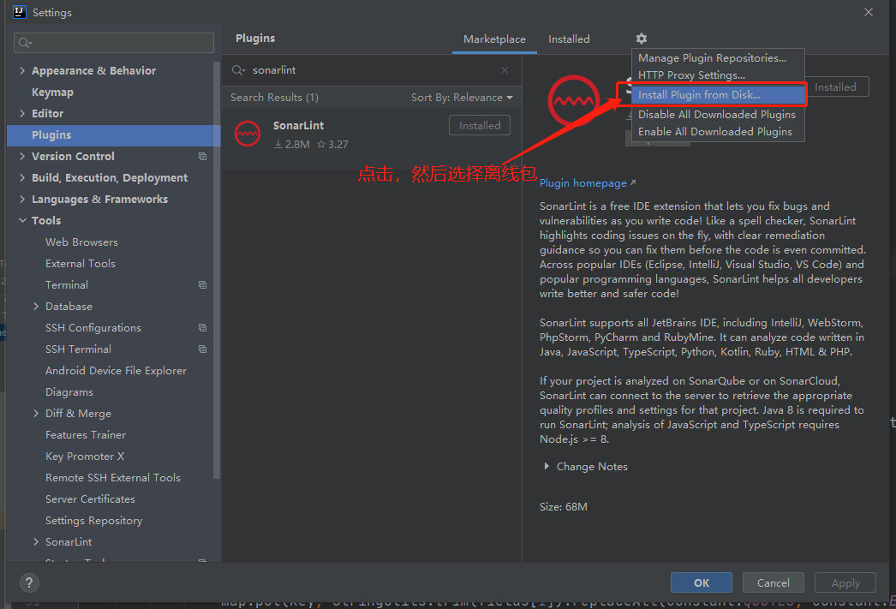
Task: Expand the Version Control section
Action: pos(22,157)
